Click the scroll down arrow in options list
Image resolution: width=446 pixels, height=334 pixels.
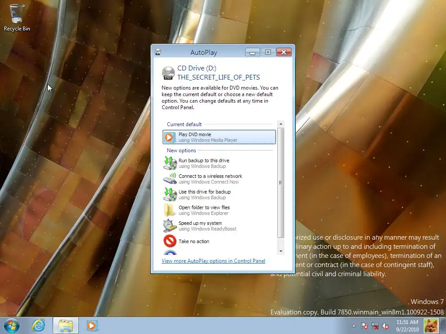281,251
